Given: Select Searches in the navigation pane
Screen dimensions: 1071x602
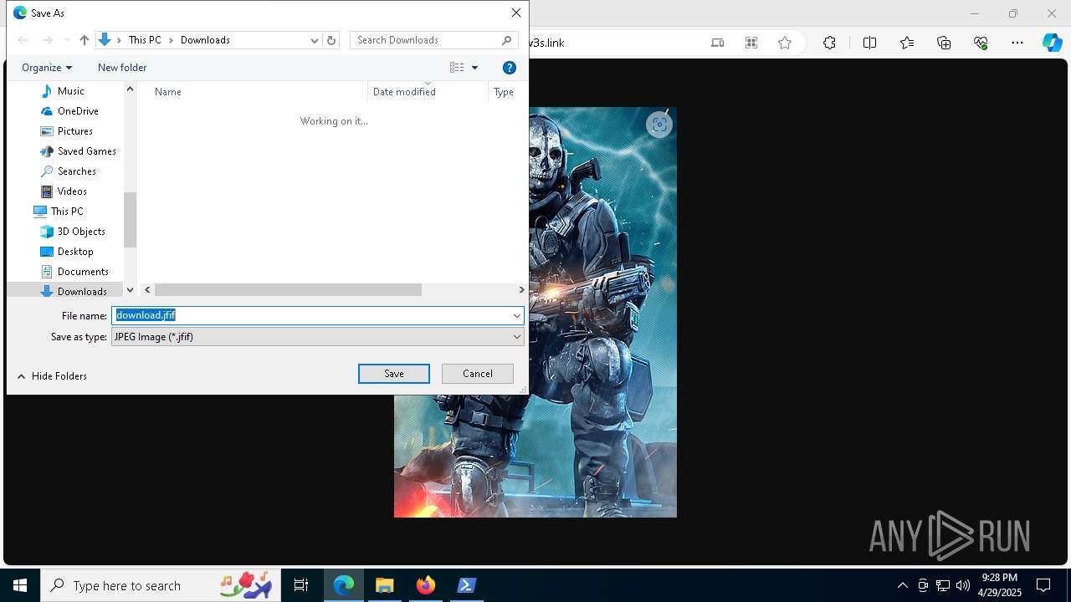Looking at the screenshot, I should pyautogui.click(x=76, y=171).
